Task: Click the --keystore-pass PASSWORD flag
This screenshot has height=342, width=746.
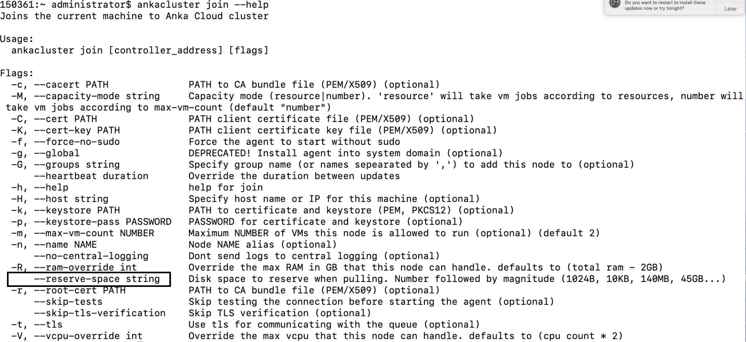Action: pyautogui.click(x=103, y=222)
